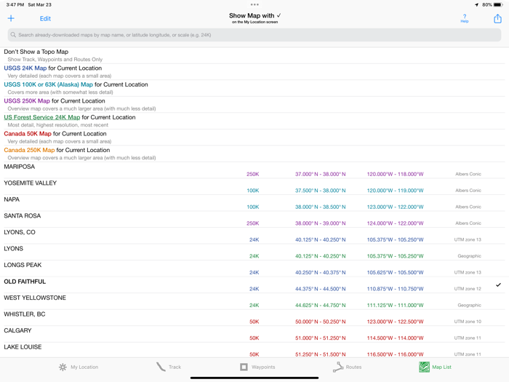This screenshot has width=509, height=382.
Task: Click checkmark on OLD FAITHFUL row
Action: (x=498, y=285)
